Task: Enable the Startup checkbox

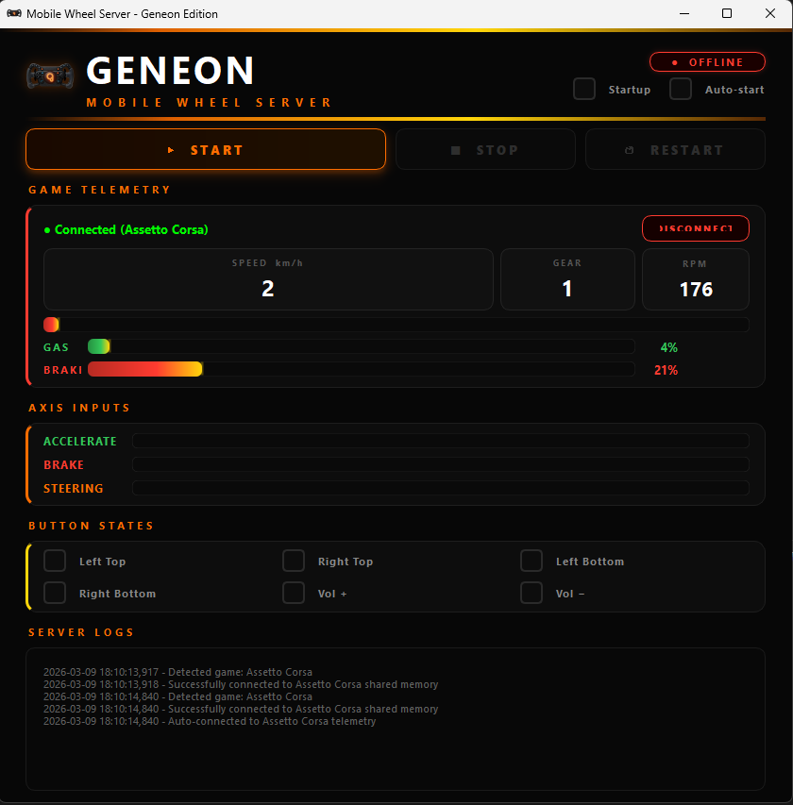Action: pos(584,89)
